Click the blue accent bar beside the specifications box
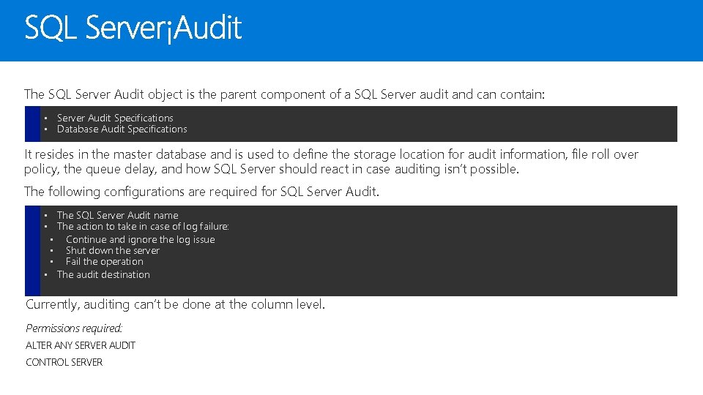 click(31, 124)
